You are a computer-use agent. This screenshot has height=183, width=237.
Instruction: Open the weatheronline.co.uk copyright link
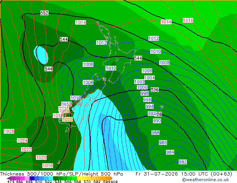point(205,180)
